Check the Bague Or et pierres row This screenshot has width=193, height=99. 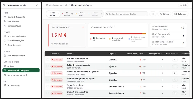click(x=47, y=86)
